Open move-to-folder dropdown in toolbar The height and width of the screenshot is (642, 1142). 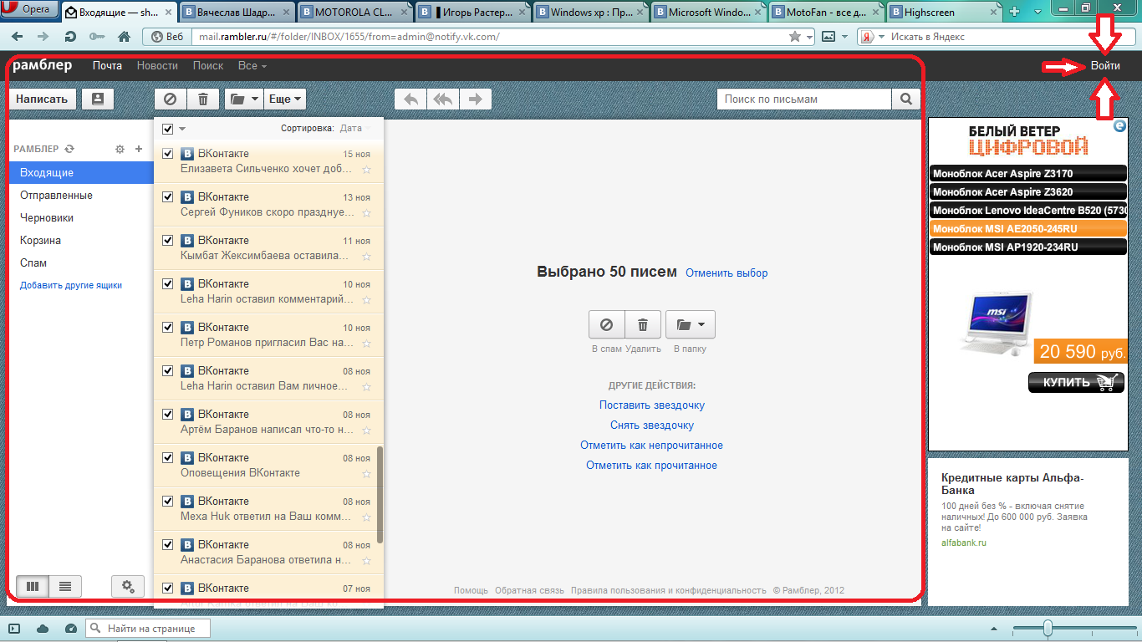(244, 99)
